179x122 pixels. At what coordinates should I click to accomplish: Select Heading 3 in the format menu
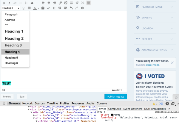click(16, 45)
